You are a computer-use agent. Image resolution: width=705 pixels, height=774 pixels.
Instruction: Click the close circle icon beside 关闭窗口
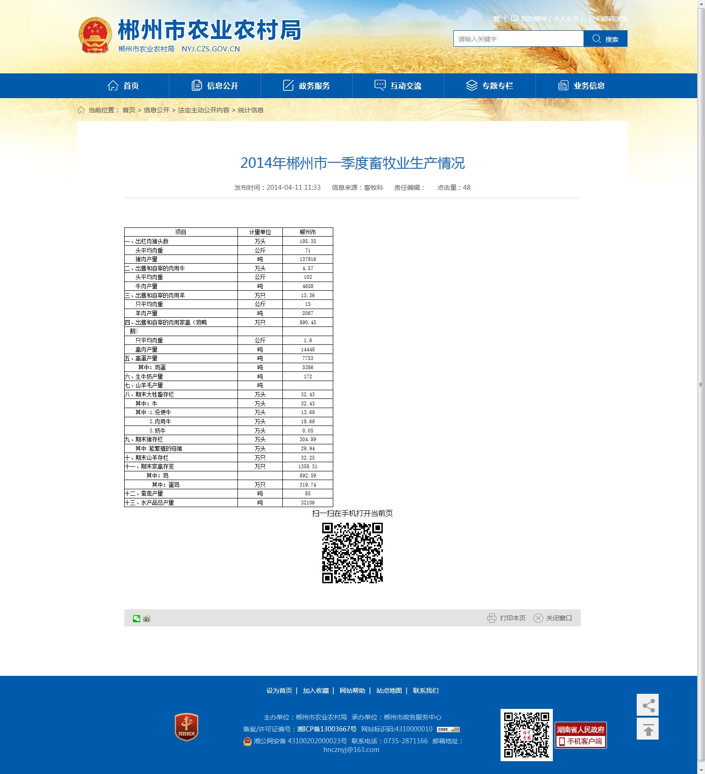(x=538, y=618)
